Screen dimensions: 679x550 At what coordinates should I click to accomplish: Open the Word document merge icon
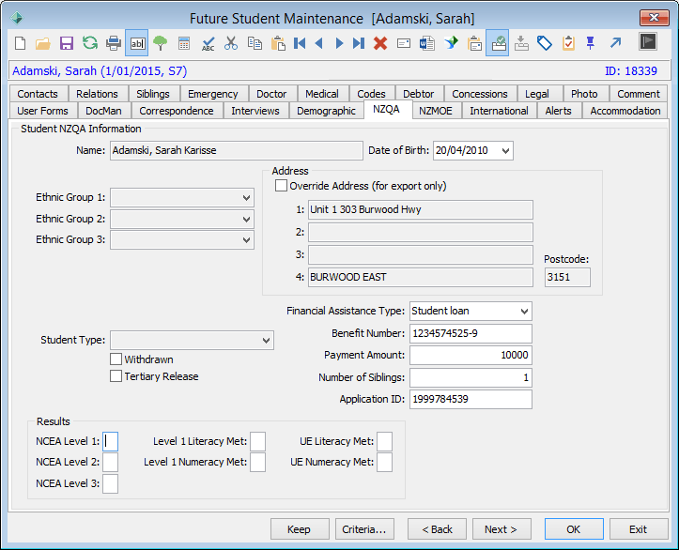[427, 43]
